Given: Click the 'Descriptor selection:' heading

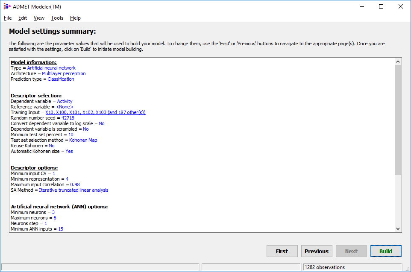Looking at the screenshot, I should (x=36, y=96).
